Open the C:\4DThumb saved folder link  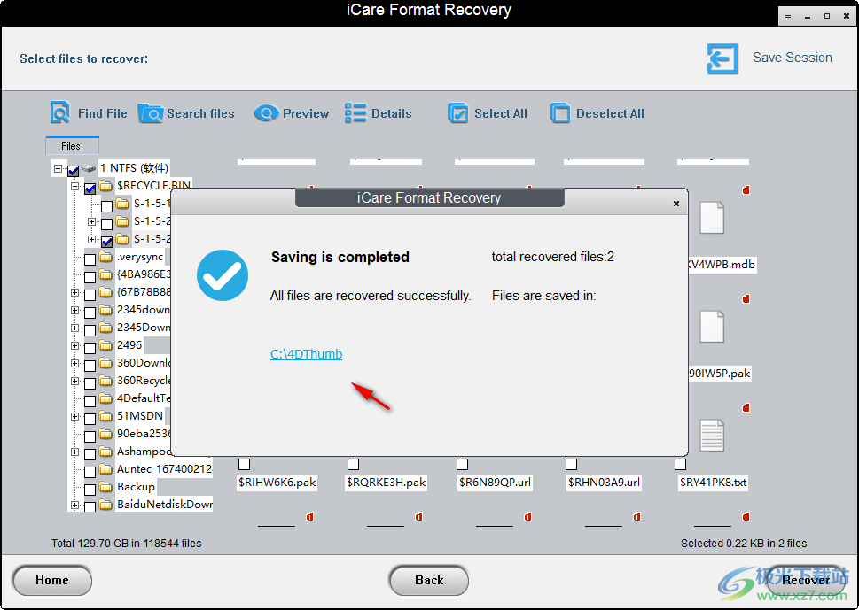point(306,354)
